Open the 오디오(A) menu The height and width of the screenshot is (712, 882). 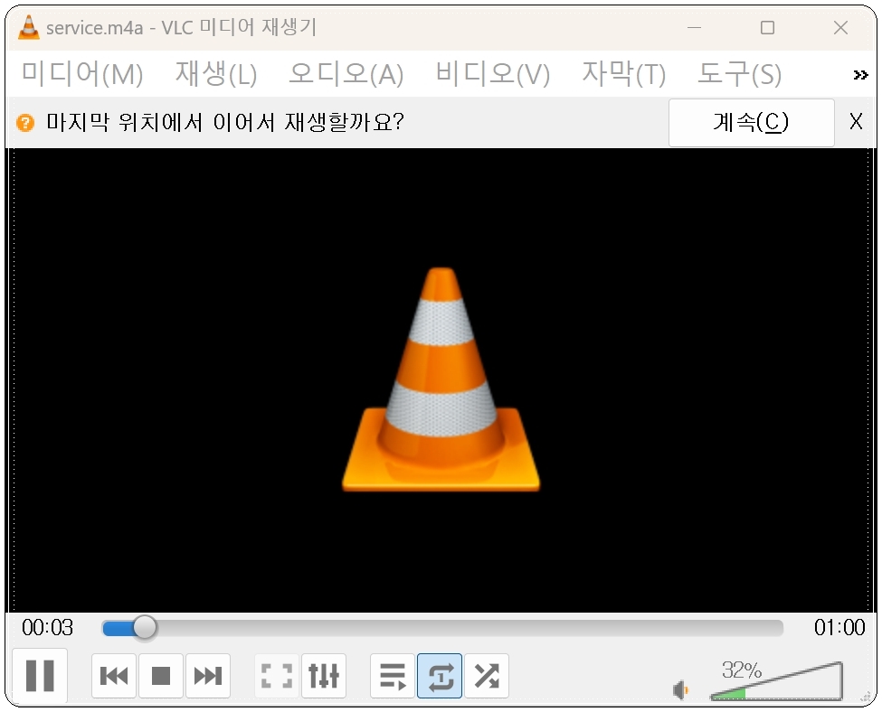click(x=346, y=73)
